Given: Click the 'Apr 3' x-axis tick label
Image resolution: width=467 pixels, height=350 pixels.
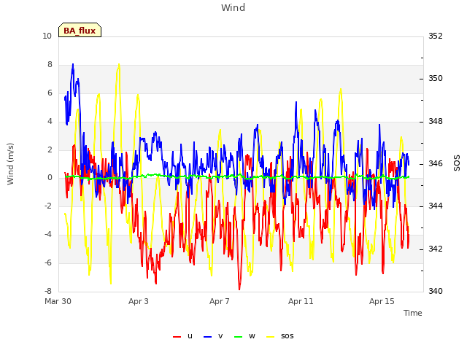Looking at the screenshot, I should click(x=139, y=301).
